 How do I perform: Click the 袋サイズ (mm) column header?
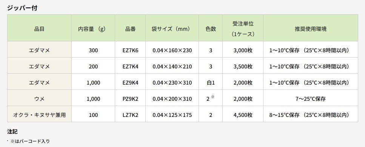pos(172,29)
